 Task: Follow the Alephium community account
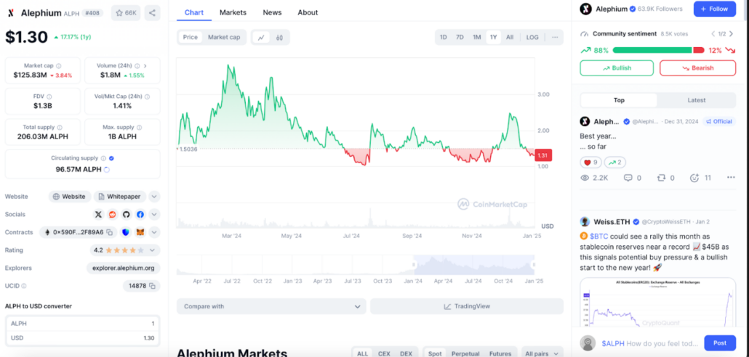coord(714,9)
